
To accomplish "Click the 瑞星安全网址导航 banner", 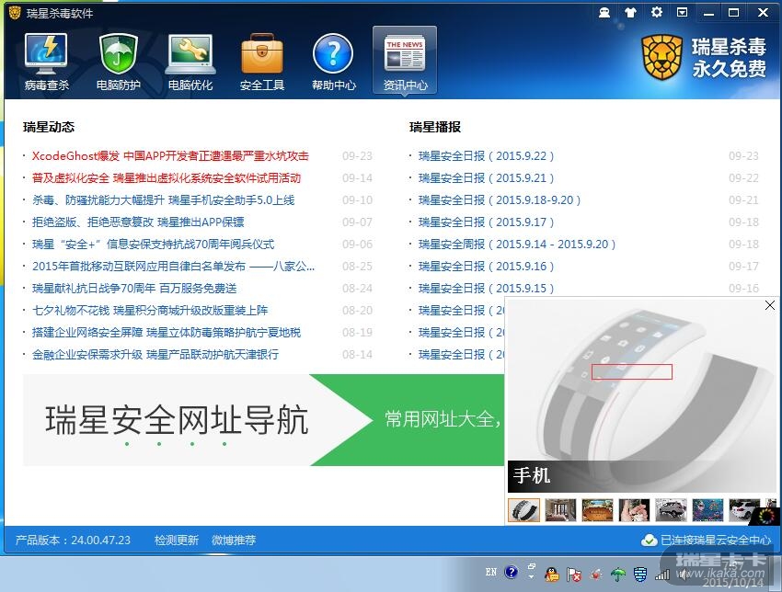I will click(263, 420).
